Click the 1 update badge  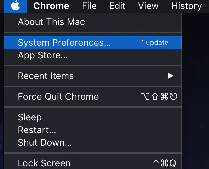click(154, 43)
